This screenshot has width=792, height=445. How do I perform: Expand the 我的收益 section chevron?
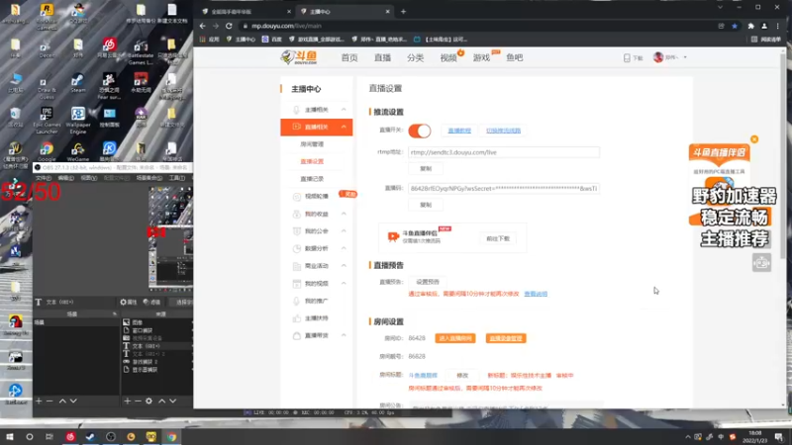coord(344,214)
